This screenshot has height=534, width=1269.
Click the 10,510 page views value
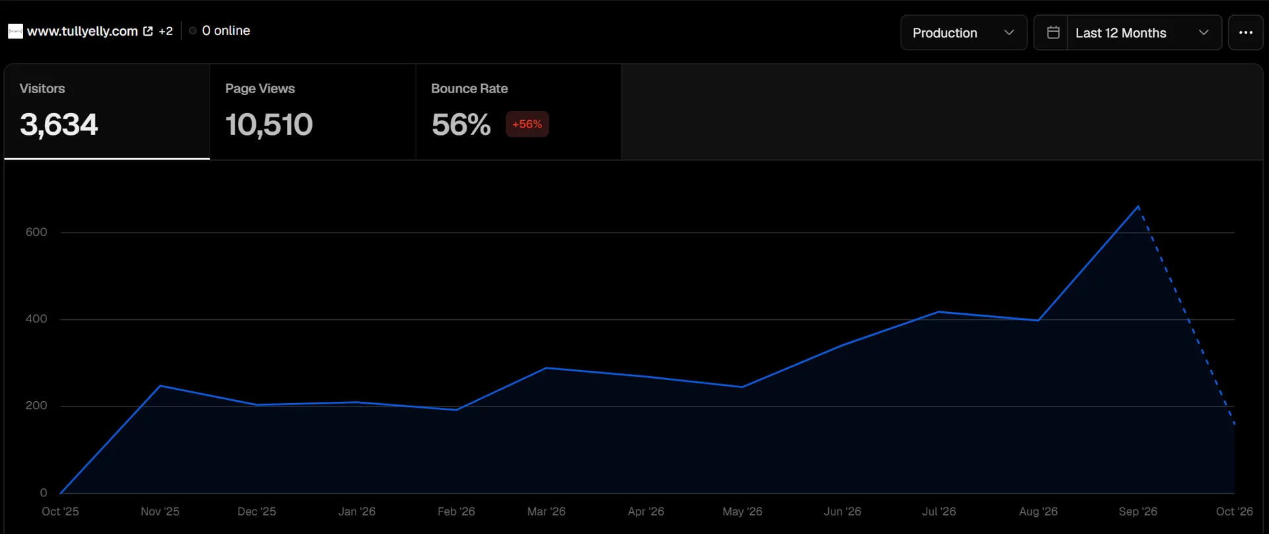269,124
